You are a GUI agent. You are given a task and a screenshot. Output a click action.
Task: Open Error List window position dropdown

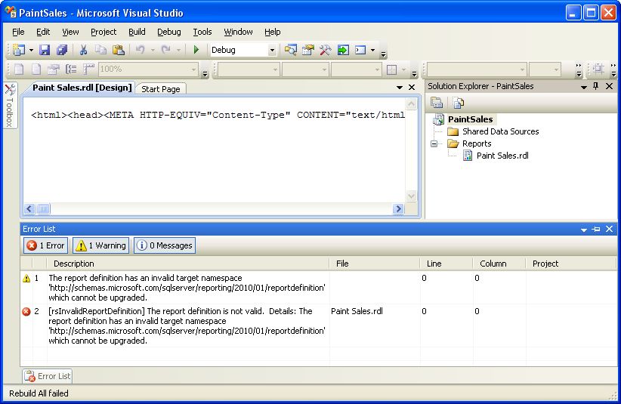tap(584, 229)
